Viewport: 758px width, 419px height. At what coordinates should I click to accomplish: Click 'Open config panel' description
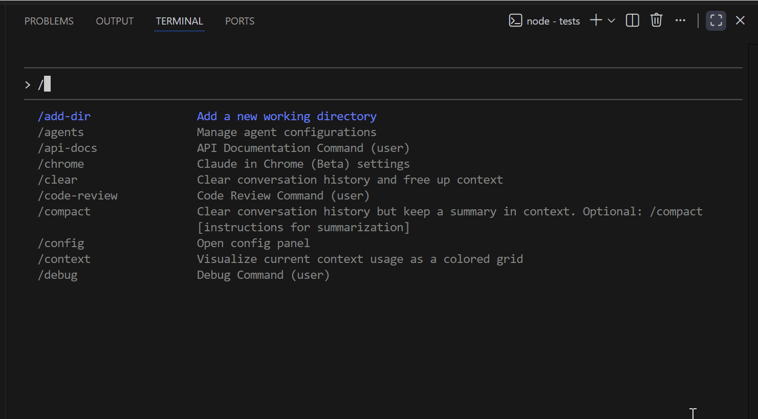pyautogui.click(x=253, y=243)
